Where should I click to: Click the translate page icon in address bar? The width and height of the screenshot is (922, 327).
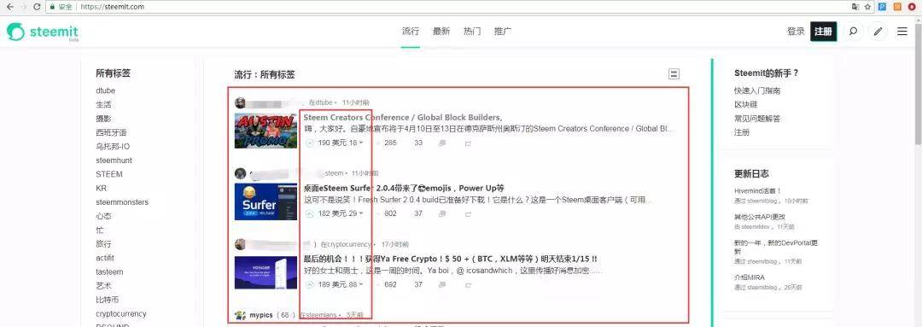coord(855,7)
